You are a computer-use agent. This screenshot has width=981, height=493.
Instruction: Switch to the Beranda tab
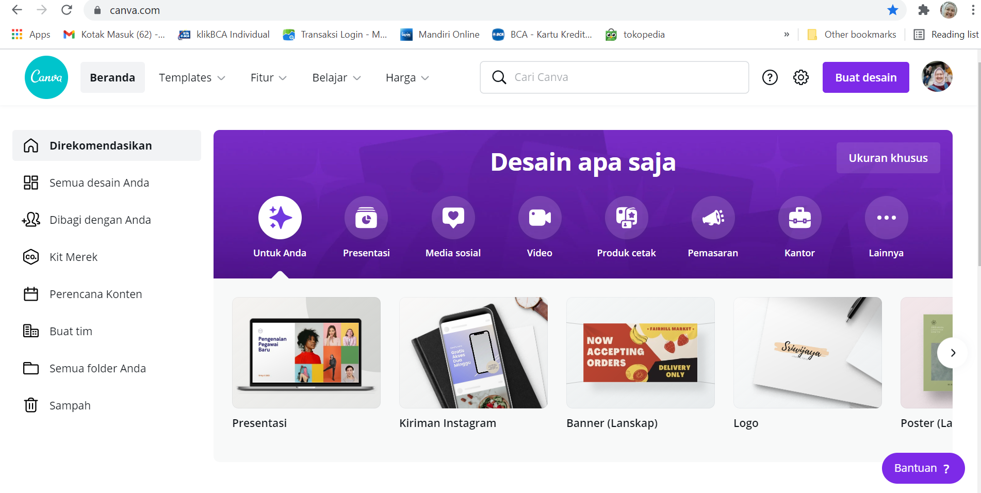pyautogui.click(x=112, y=77)
